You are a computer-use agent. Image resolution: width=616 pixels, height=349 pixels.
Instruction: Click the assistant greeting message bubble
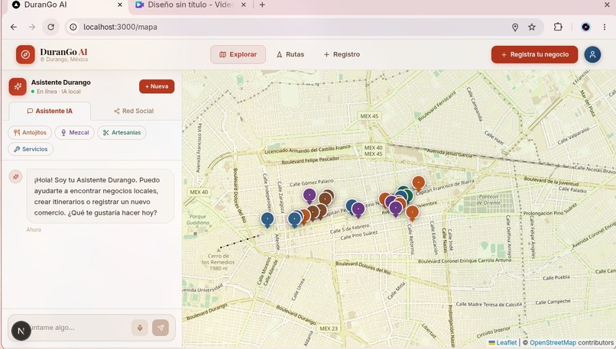pos(100,196)
